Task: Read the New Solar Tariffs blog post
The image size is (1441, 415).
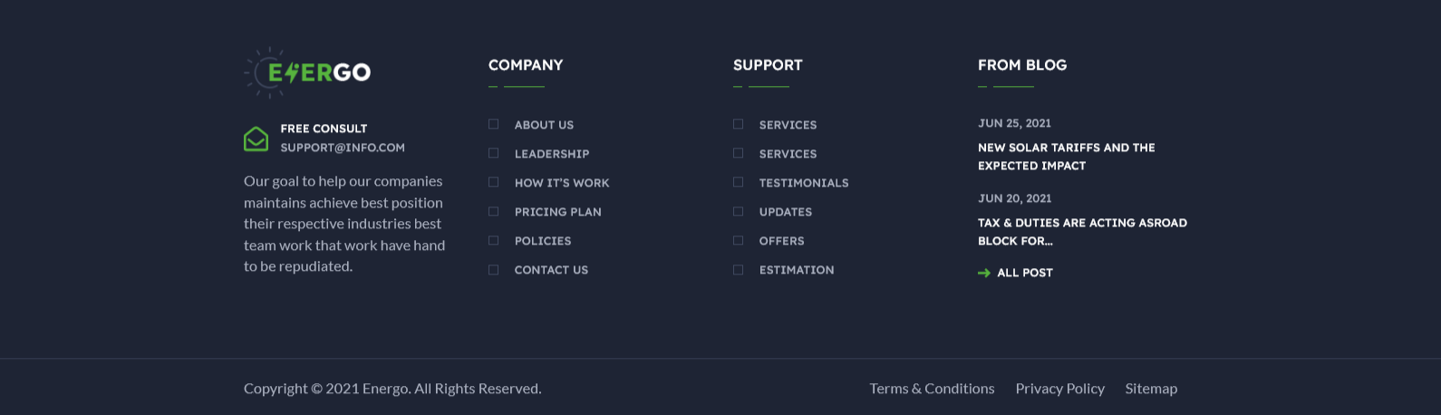Action: [1066, 156]
